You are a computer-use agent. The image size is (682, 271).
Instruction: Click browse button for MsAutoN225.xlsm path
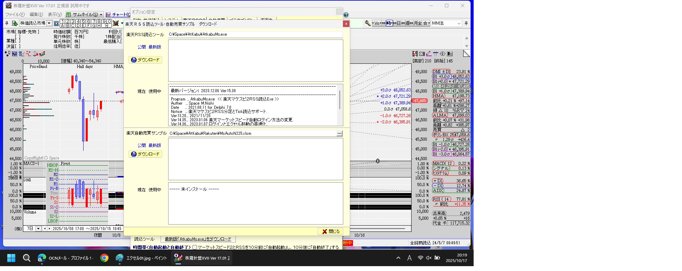pos(339,133)
